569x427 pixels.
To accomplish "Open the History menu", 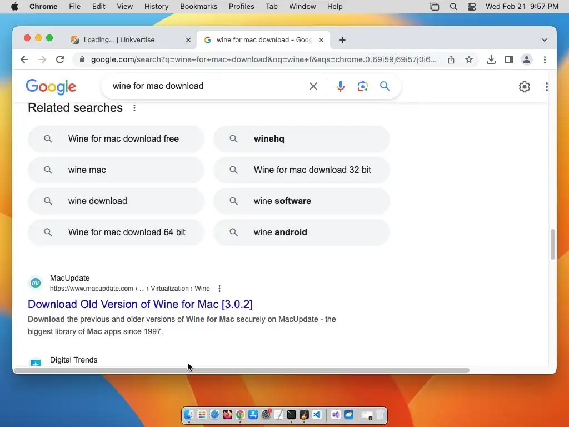I will click(156, 7).
